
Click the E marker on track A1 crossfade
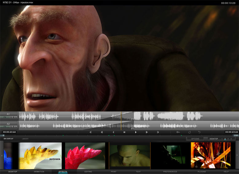[x=132, y=119]
